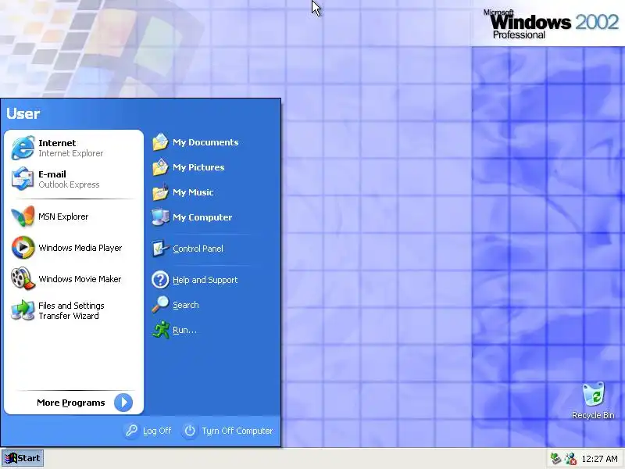Open Files and Settings Transfer Wizard text
Image resolution: width=625 pixels, height=469 pixels.
point(71,310)
